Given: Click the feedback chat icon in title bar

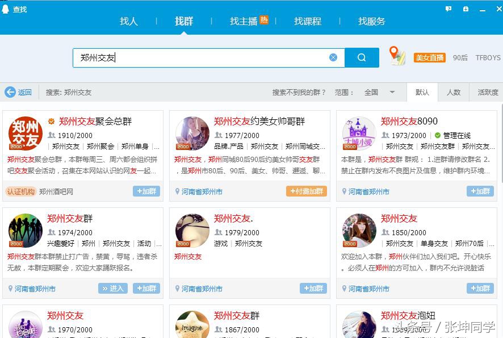Looking at the screenshot, I should pos(448,8).
